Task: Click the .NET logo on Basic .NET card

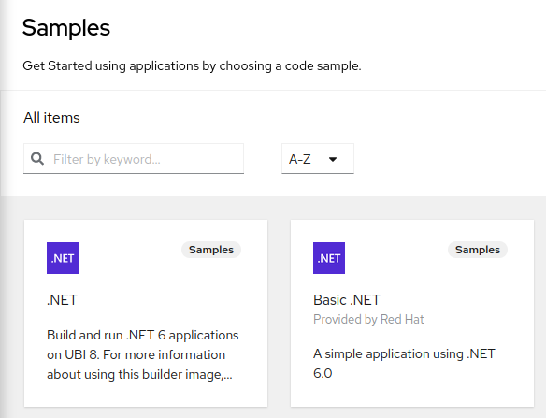Action: click(x=329, y=258)
